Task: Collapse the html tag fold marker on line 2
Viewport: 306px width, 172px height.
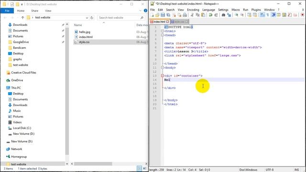Action: pos(163,31)
